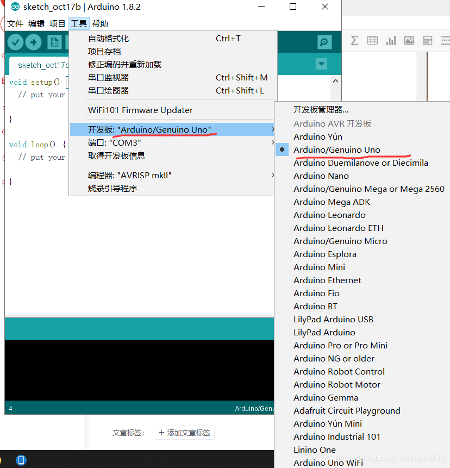The image size is (450, 468).
Task: Open the tab dropdown arrow button
Action: pos(321,64)
